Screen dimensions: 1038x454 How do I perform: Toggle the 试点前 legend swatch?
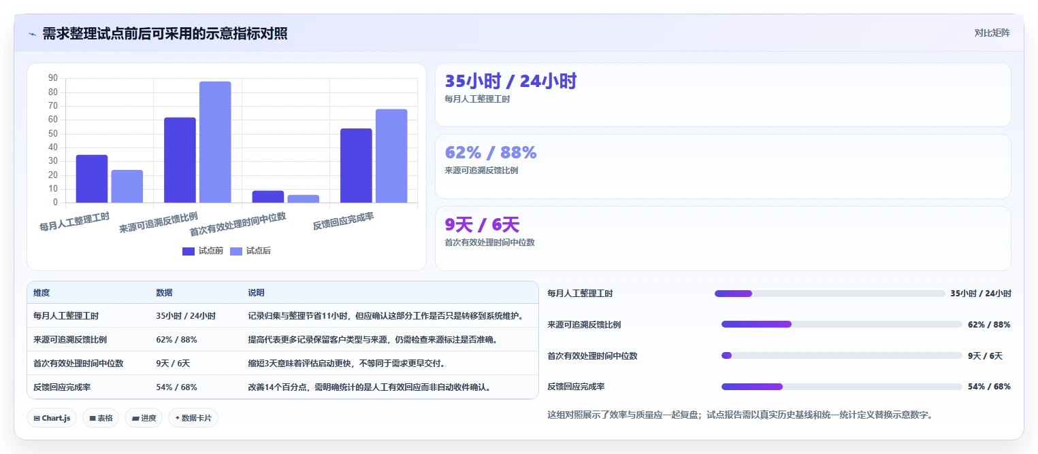pos(189,251)
